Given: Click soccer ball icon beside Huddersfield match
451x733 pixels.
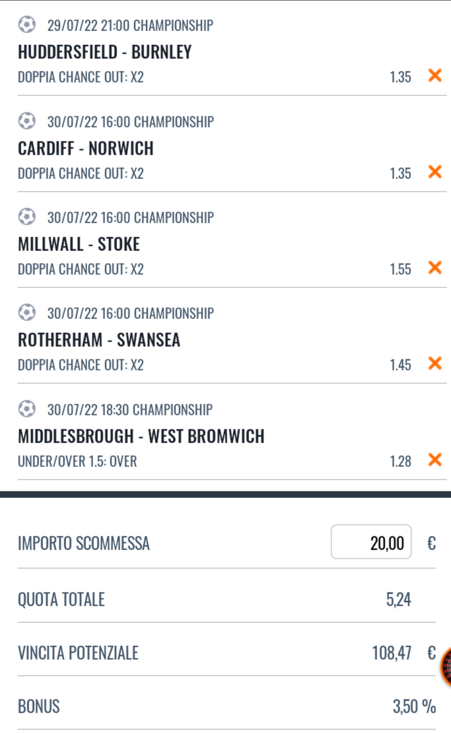Looking at the screenshot, I should coord(26,24).
